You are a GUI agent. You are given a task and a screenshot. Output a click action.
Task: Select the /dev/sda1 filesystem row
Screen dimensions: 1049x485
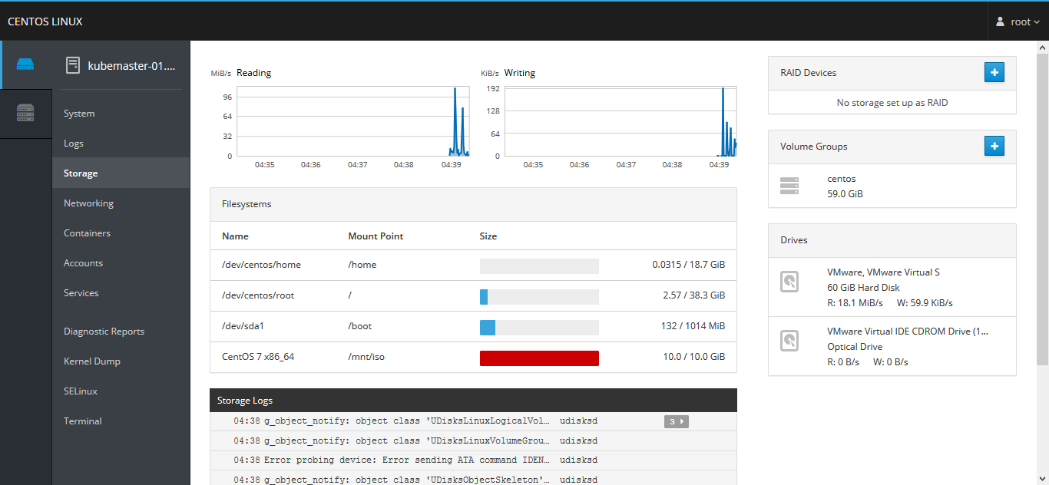click(x=473, y=326)
